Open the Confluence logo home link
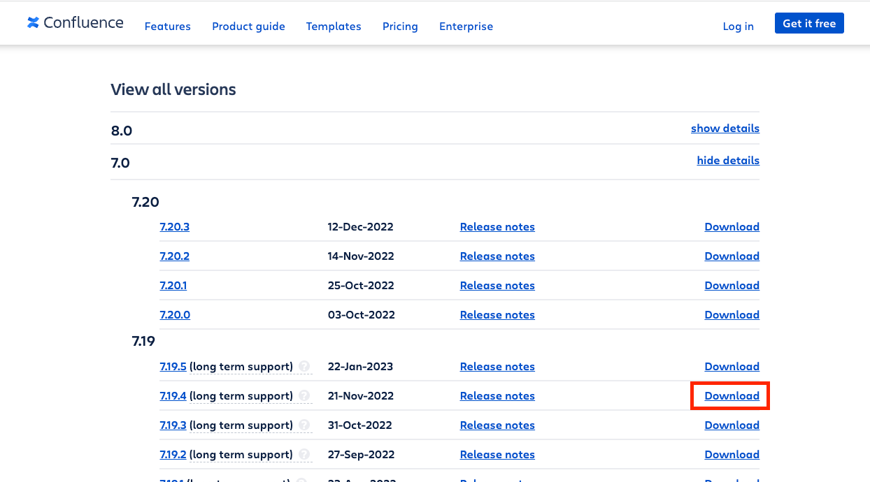The width and height of the screenshot is (870, 482). [76, 23]
